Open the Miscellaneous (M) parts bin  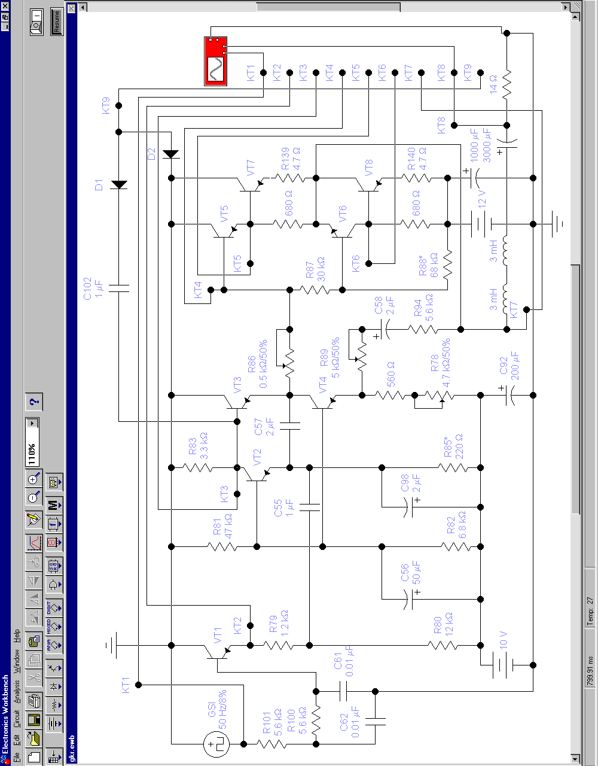54,506
